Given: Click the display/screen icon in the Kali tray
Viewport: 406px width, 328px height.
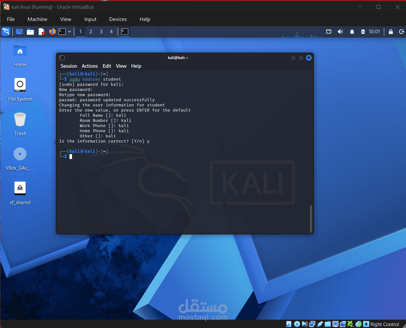Looking at the screenshot, I should tap(328, 32).
